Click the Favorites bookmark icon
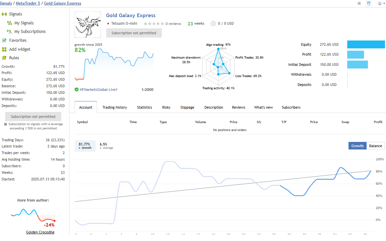 pos(4,40)
